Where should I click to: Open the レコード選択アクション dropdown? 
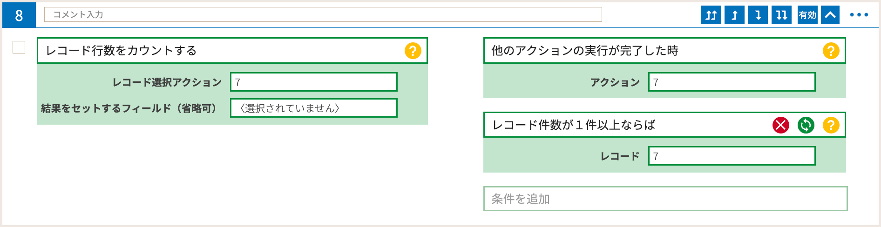coord(314,82)
